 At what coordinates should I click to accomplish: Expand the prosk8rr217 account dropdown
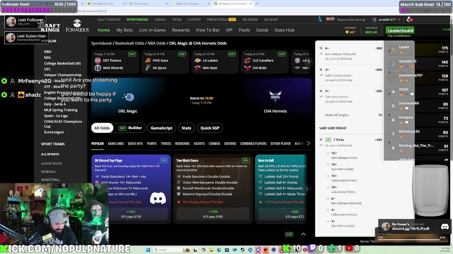coord(399,20)
